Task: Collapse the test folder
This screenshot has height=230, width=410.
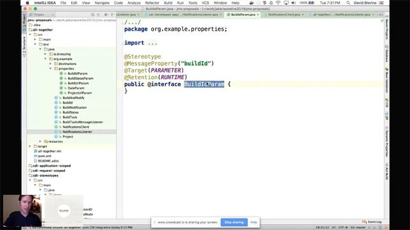Action: tap(35, 44)
